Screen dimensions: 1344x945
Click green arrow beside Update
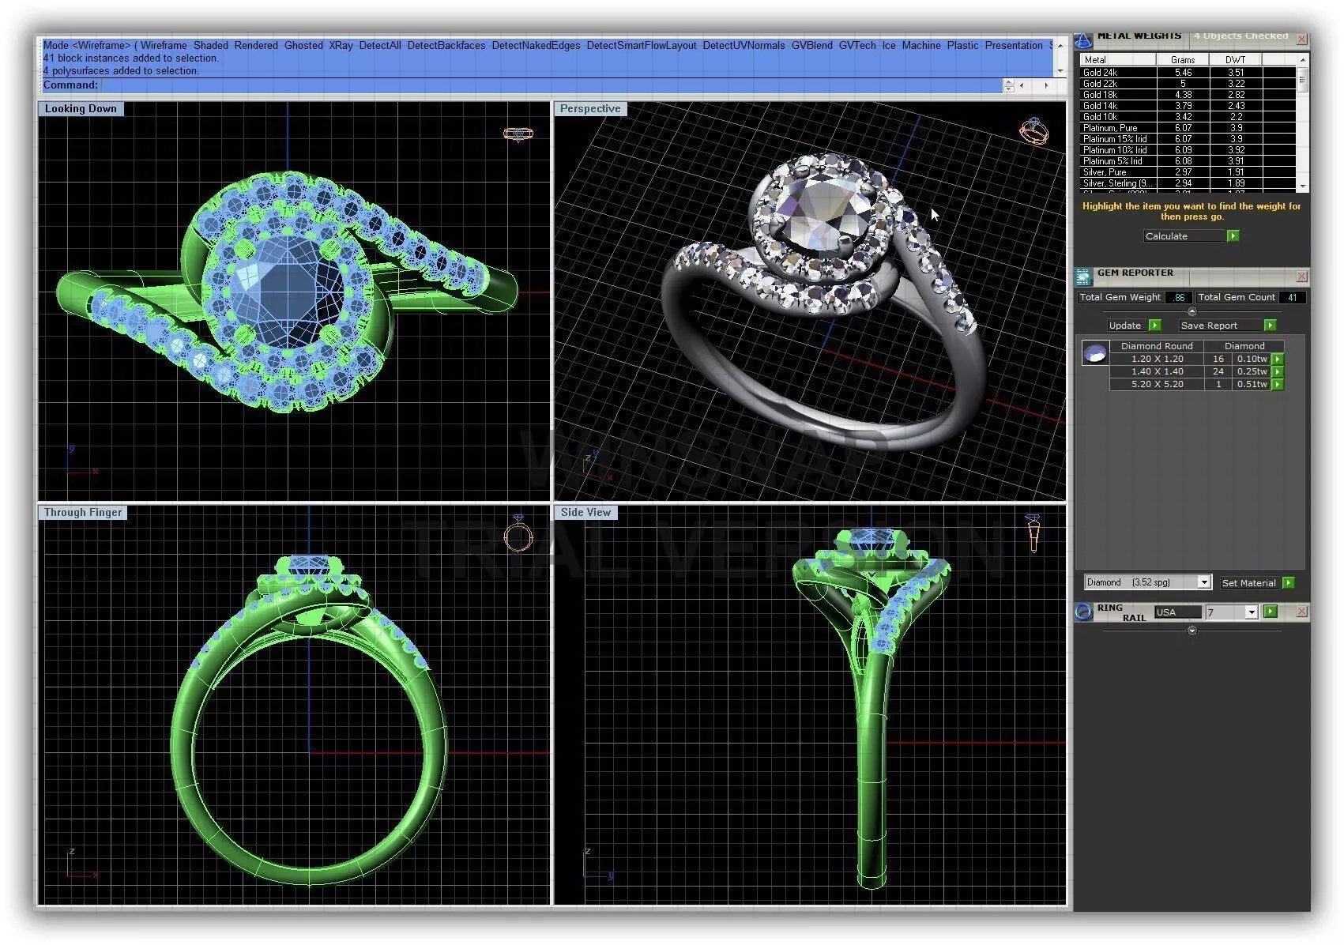1155,326
